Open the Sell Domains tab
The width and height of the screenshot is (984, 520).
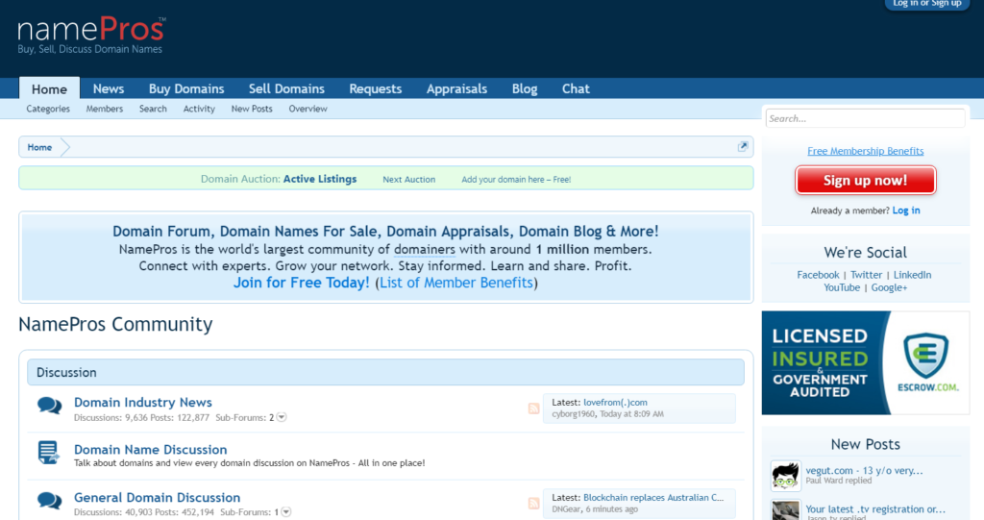point(286,88)
